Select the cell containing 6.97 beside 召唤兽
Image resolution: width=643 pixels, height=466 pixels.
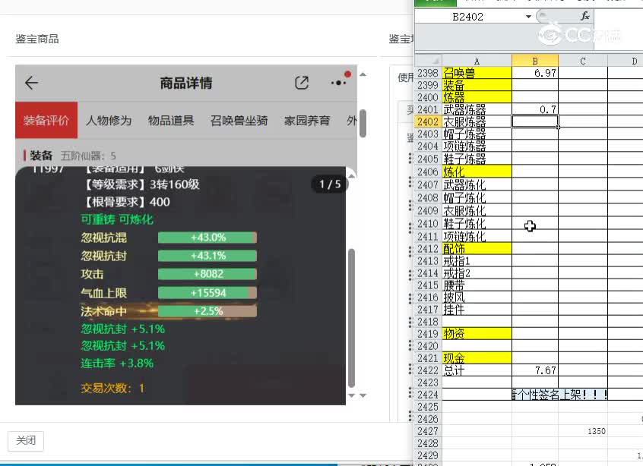pos(534,73)
